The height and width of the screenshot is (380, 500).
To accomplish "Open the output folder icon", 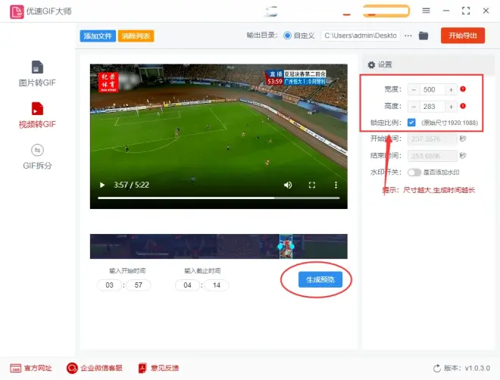I will point(423,36).
